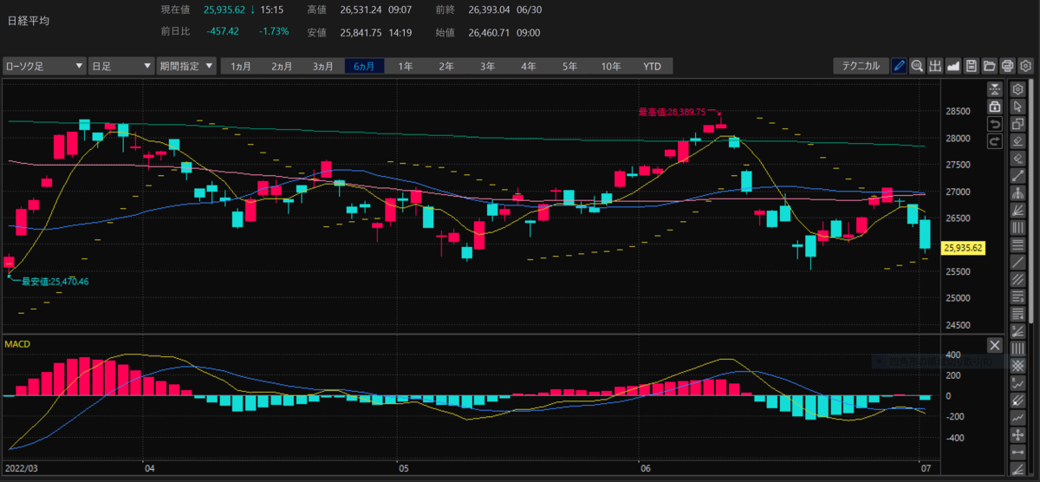Select the arrow pointer tool in sidebar

(1018, 107)
